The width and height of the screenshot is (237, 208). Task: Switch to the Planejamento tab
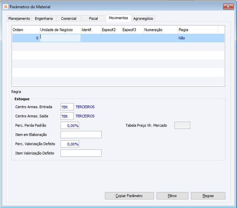pos(19,19)
